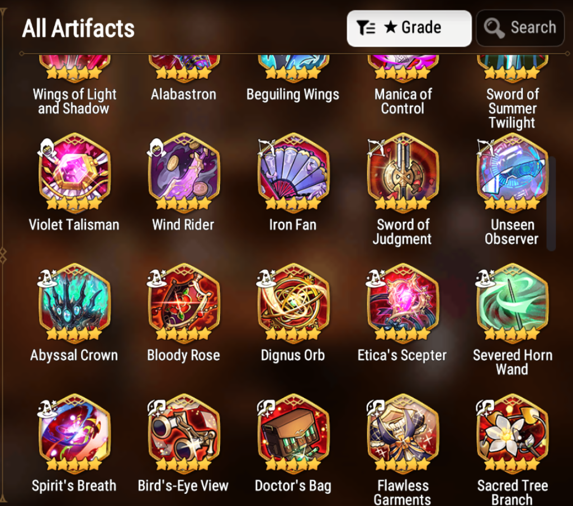Select the Doctor's Bag artifact icon
573x506 pixels.
click(x=293, y=434)
